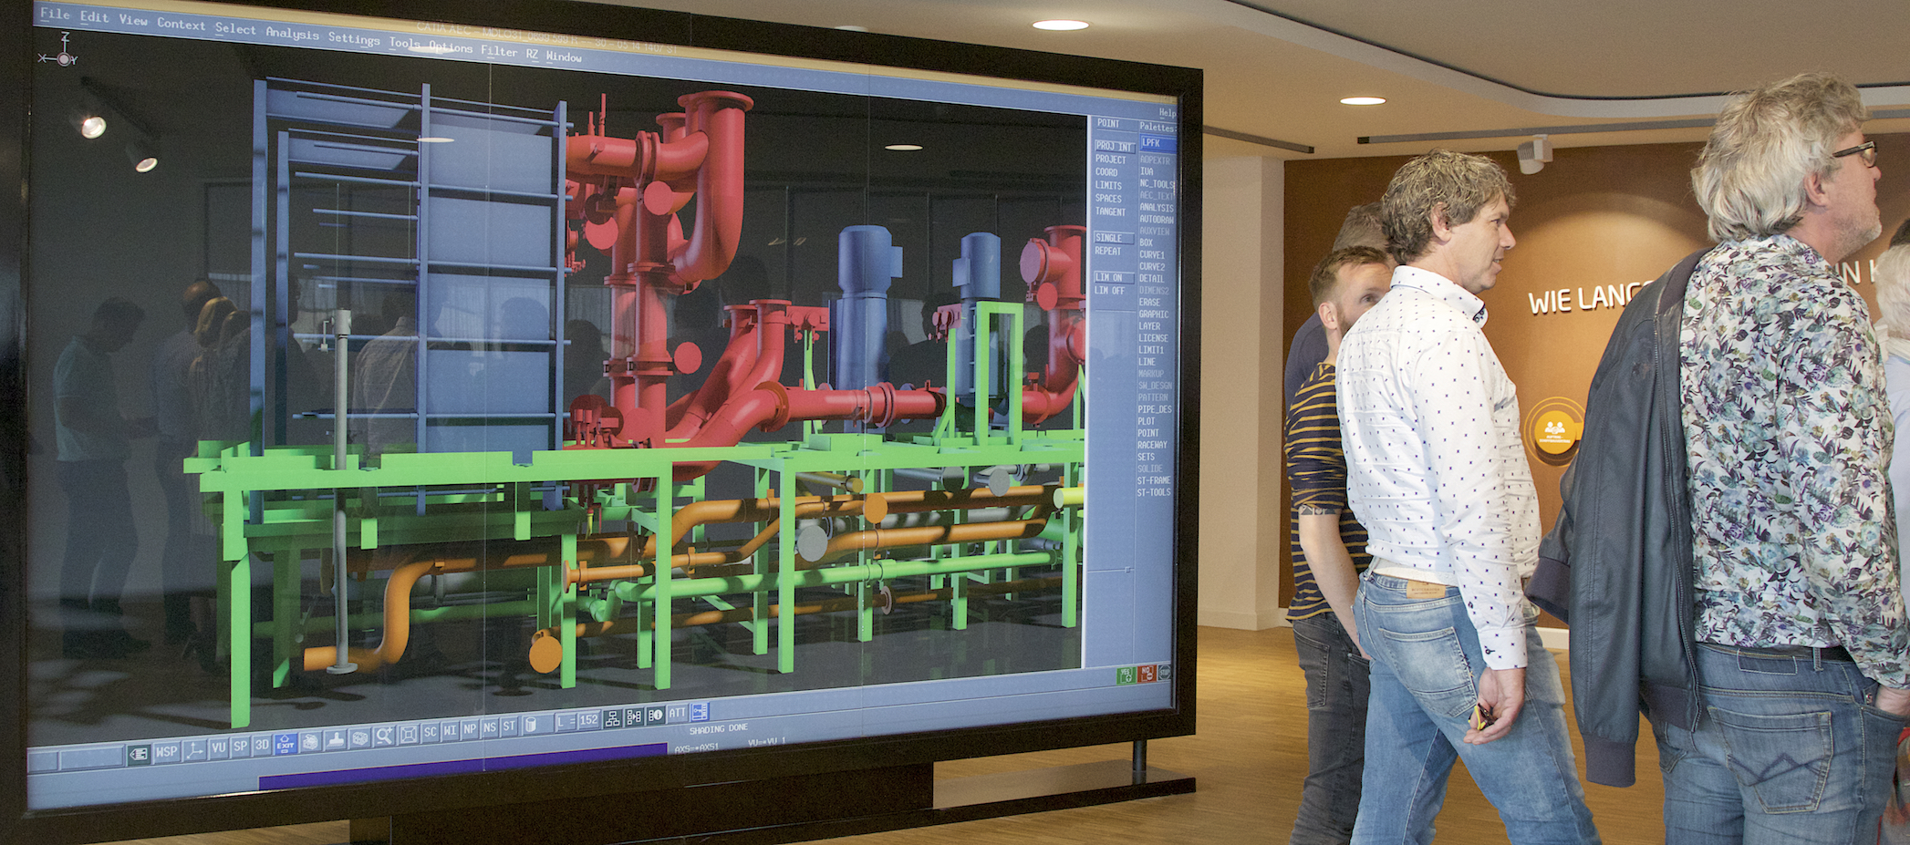The height and width of the screenshot is (845, 1910).
Task: Click the label tag icon before WSP
Action: [139, 754]
